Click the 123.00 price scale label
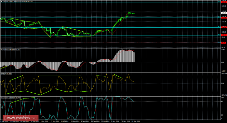Screen dimensions: 227x123 [224, 6]
